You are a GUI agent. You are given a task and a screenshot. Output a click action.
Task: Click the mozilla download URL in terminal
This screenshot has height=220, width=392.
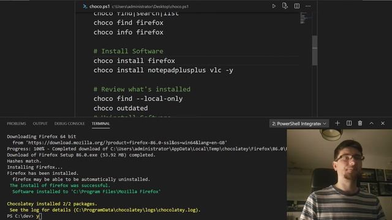pyautogui.click(x=127, y=142)
